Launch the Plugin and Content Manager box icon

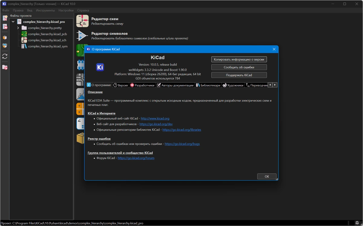pyautogui.click(x=80, y=138)
